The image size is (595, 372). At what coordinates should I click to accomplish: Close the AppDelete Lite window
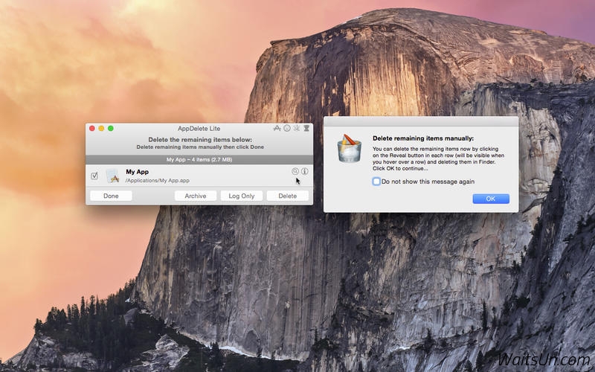pyautogui.click(x=91, y=128)
